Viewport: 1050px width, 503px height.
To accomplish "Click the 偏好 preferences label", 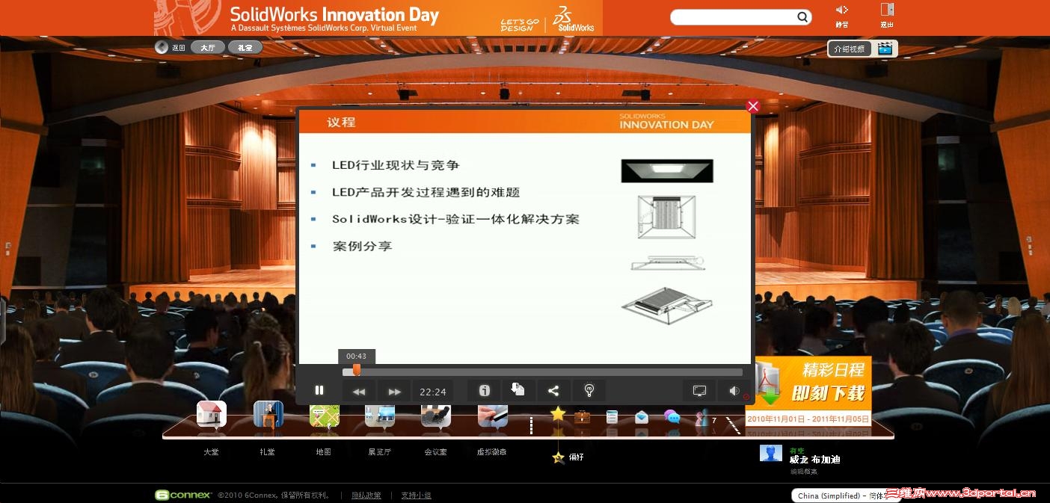I will pyautogui.click(x=576, y=457).
